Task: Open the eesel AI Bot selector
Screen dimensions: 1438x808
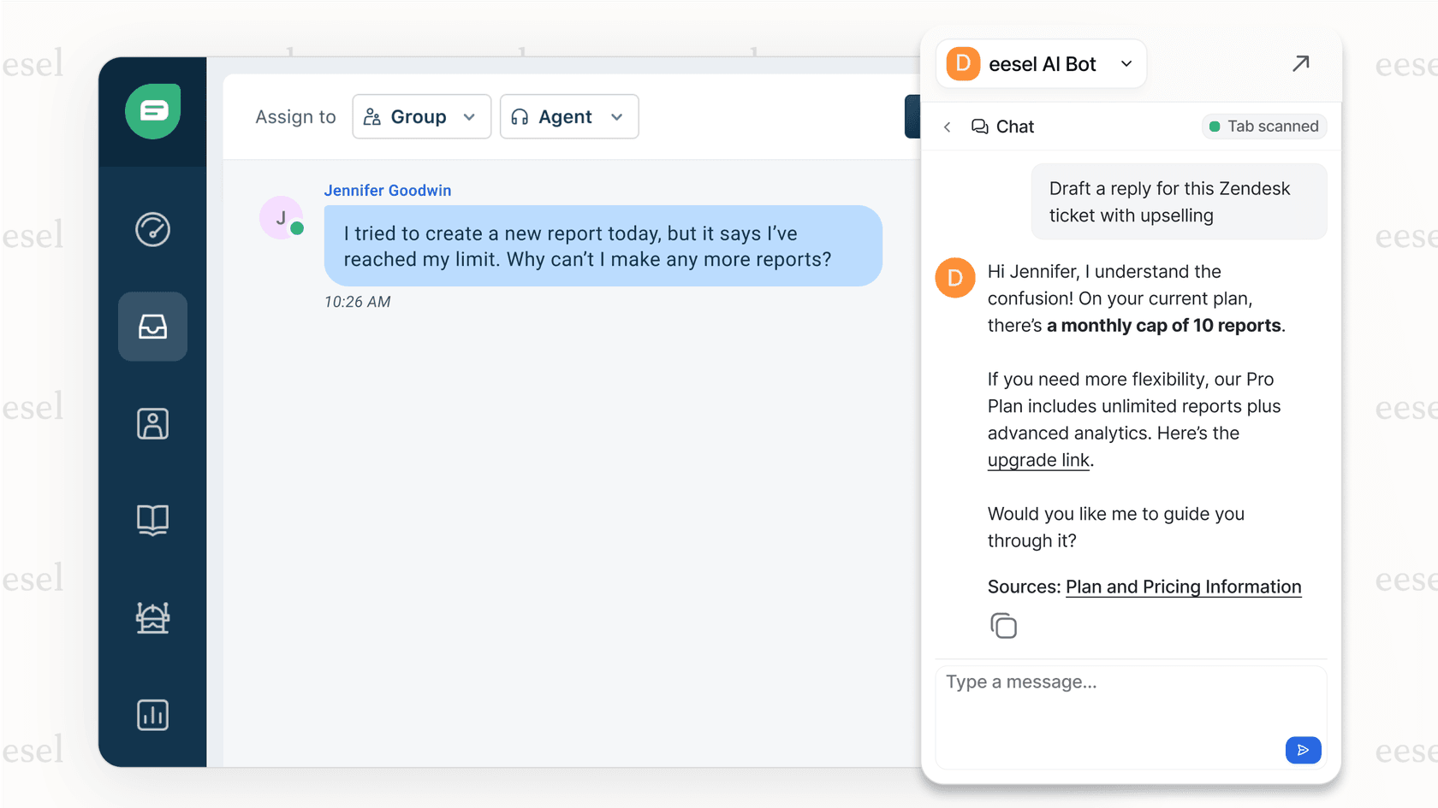Action: coord(1041,63)
